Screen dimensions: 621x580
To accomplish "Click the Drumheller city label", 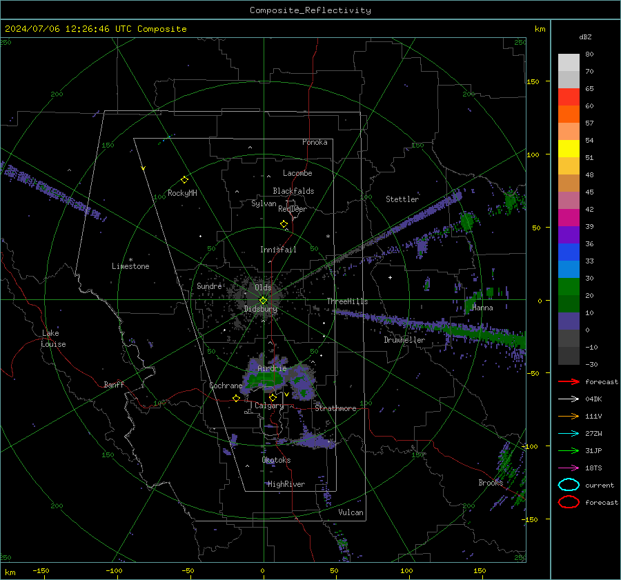I will click(x=404, y=340).
